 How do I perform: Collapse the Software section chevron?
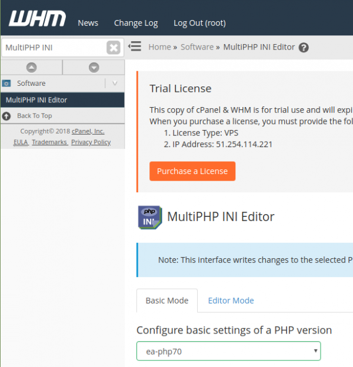coord(115,84)
